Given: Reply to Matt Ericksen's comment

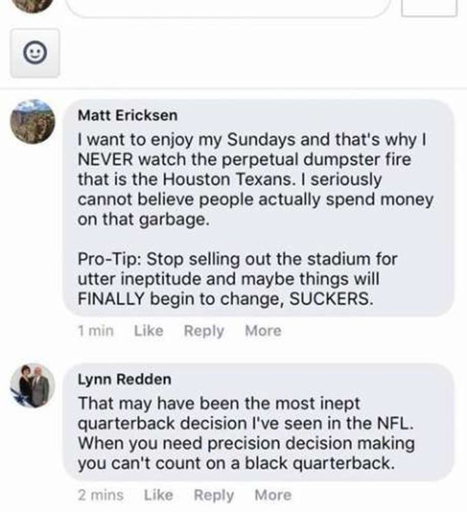Looking at the screenshot, I should click(x=204, y=331).
